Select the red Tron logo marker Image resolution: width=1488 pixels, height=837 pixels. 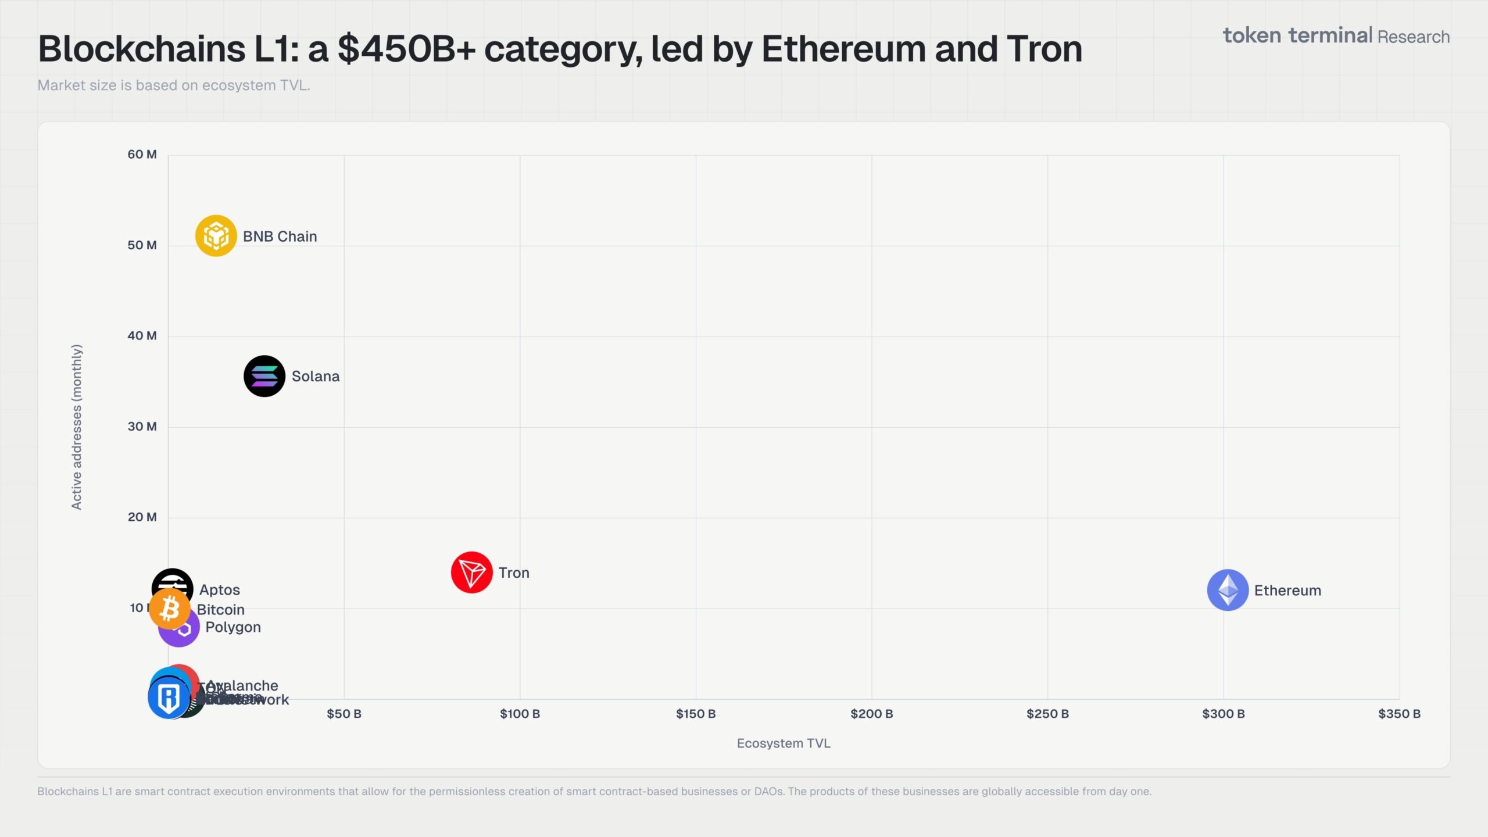pos(471,573)
